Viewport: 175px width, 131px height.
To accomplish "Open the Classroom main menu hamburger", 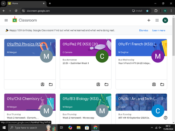I will coord(6,20).
